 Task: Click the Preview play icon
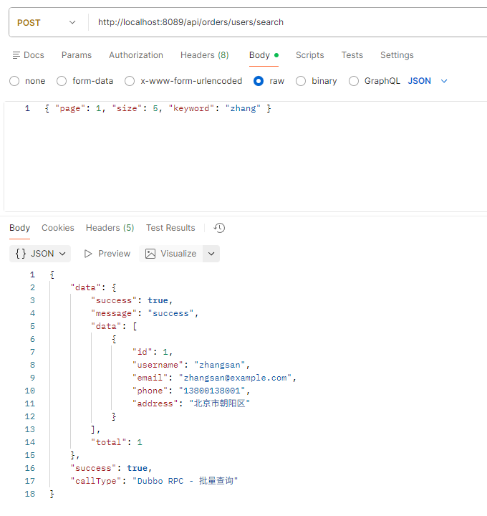[x=88, y=254]
